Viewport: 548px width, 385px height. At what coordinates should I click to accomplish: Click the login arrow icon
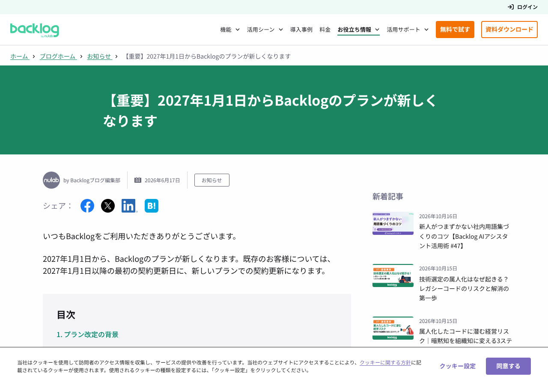tap(511, 7)
